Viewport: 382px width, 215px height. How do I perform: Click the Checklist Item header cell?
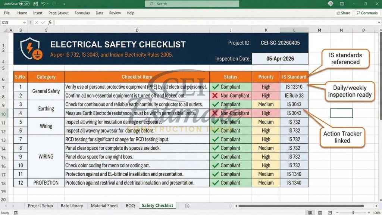[137, 77]
